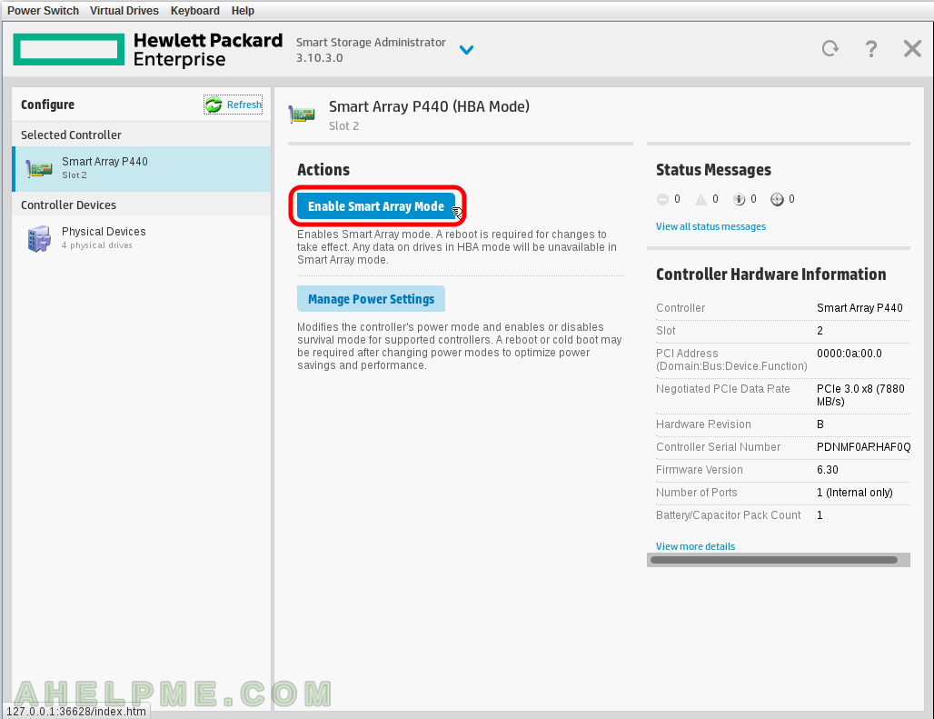Open View all status messages link
The width and height of the screenshot is (934, 719).
click(x=710, y=226)
